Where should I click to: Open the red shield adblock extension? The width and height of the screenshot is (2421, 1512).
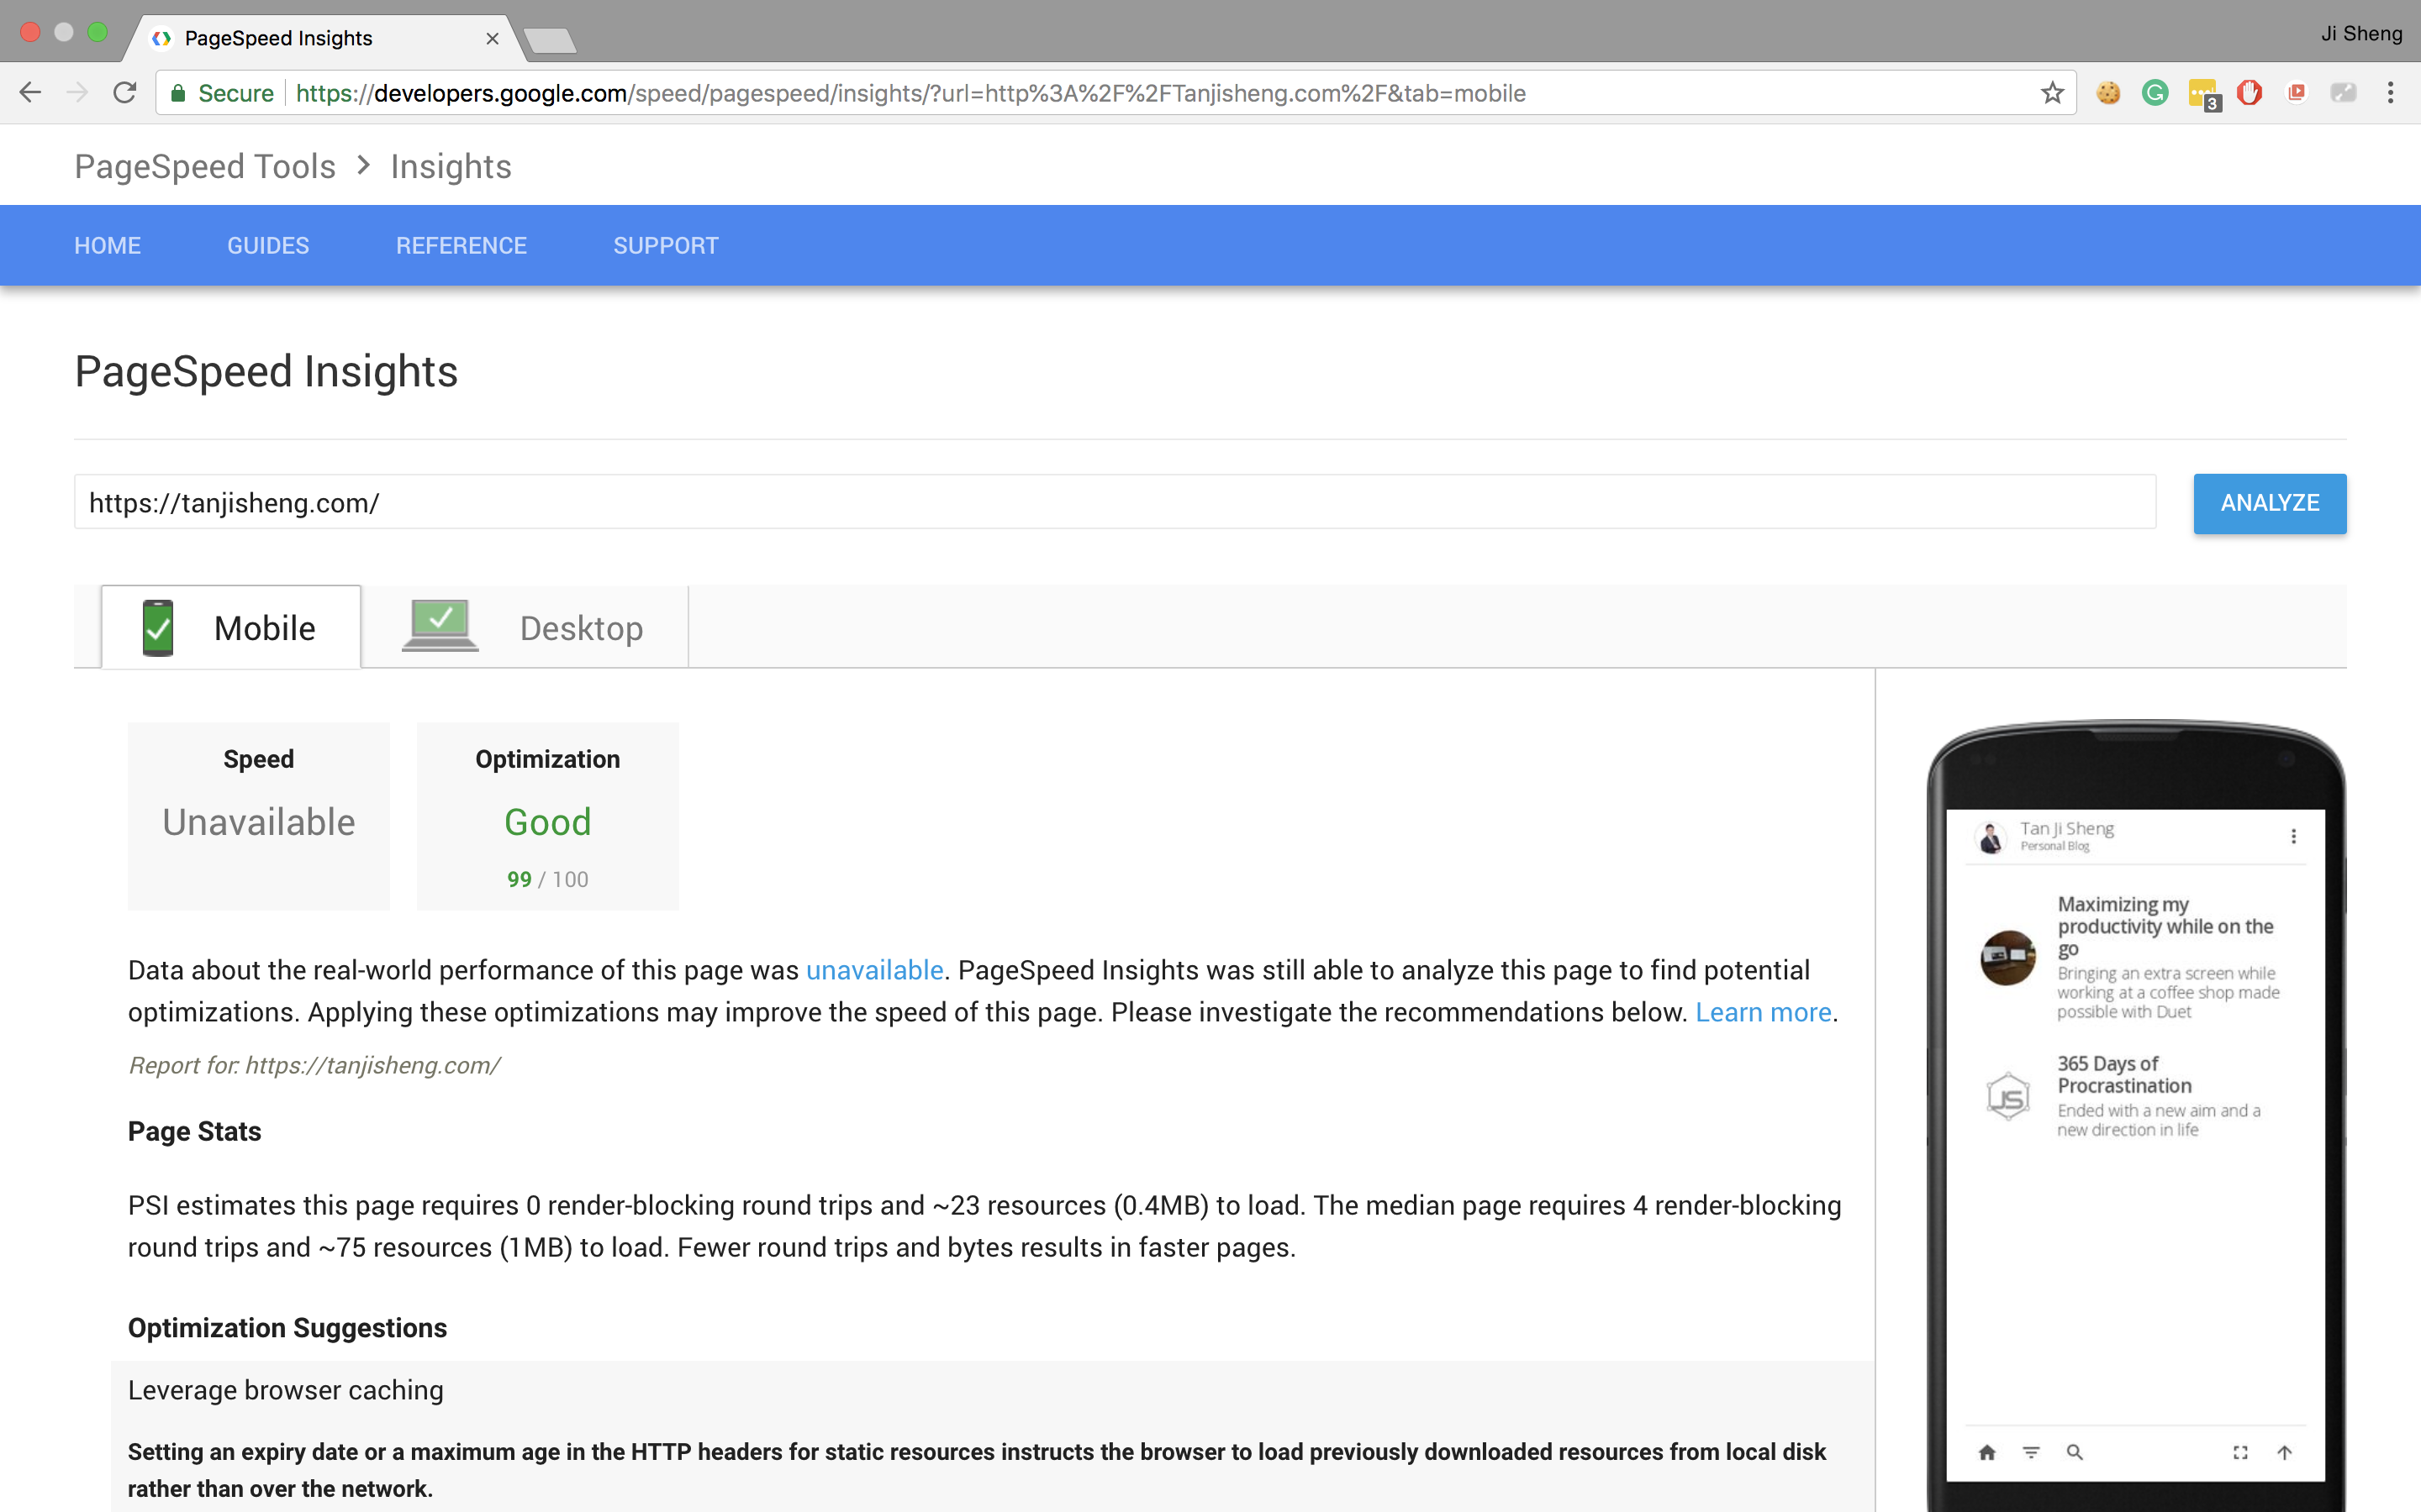(2249, 93)
